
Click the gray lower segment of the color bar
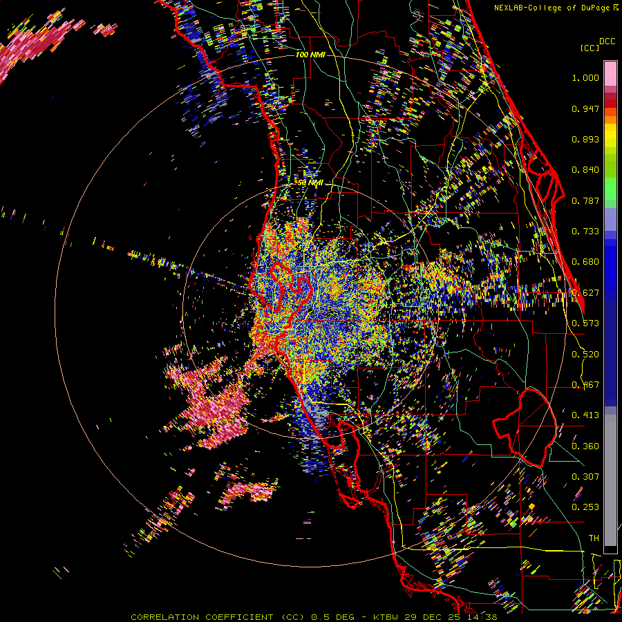point(610,480)
